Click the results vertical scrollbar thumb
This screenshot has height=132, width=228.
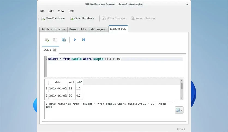(182, 86)
